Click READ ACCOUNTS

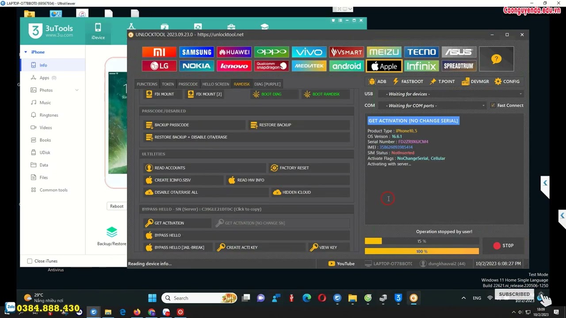pyautogui.click(x=204, y=168)
